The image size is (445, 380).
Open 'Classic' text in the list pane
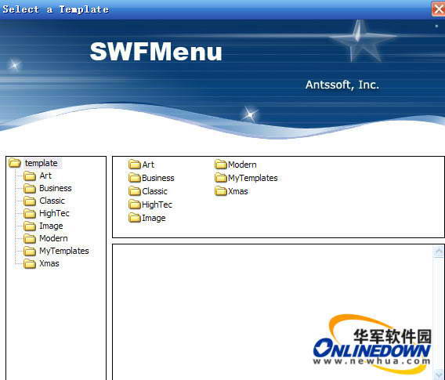tap(154, 191)
